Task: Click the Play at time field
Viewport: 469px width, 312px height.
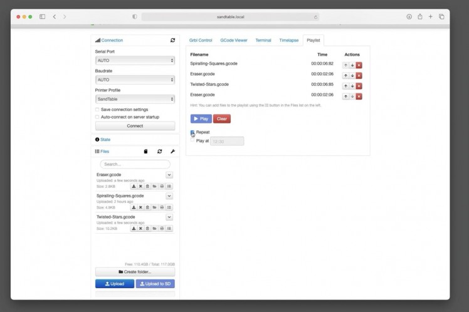Action: [227, 142]
